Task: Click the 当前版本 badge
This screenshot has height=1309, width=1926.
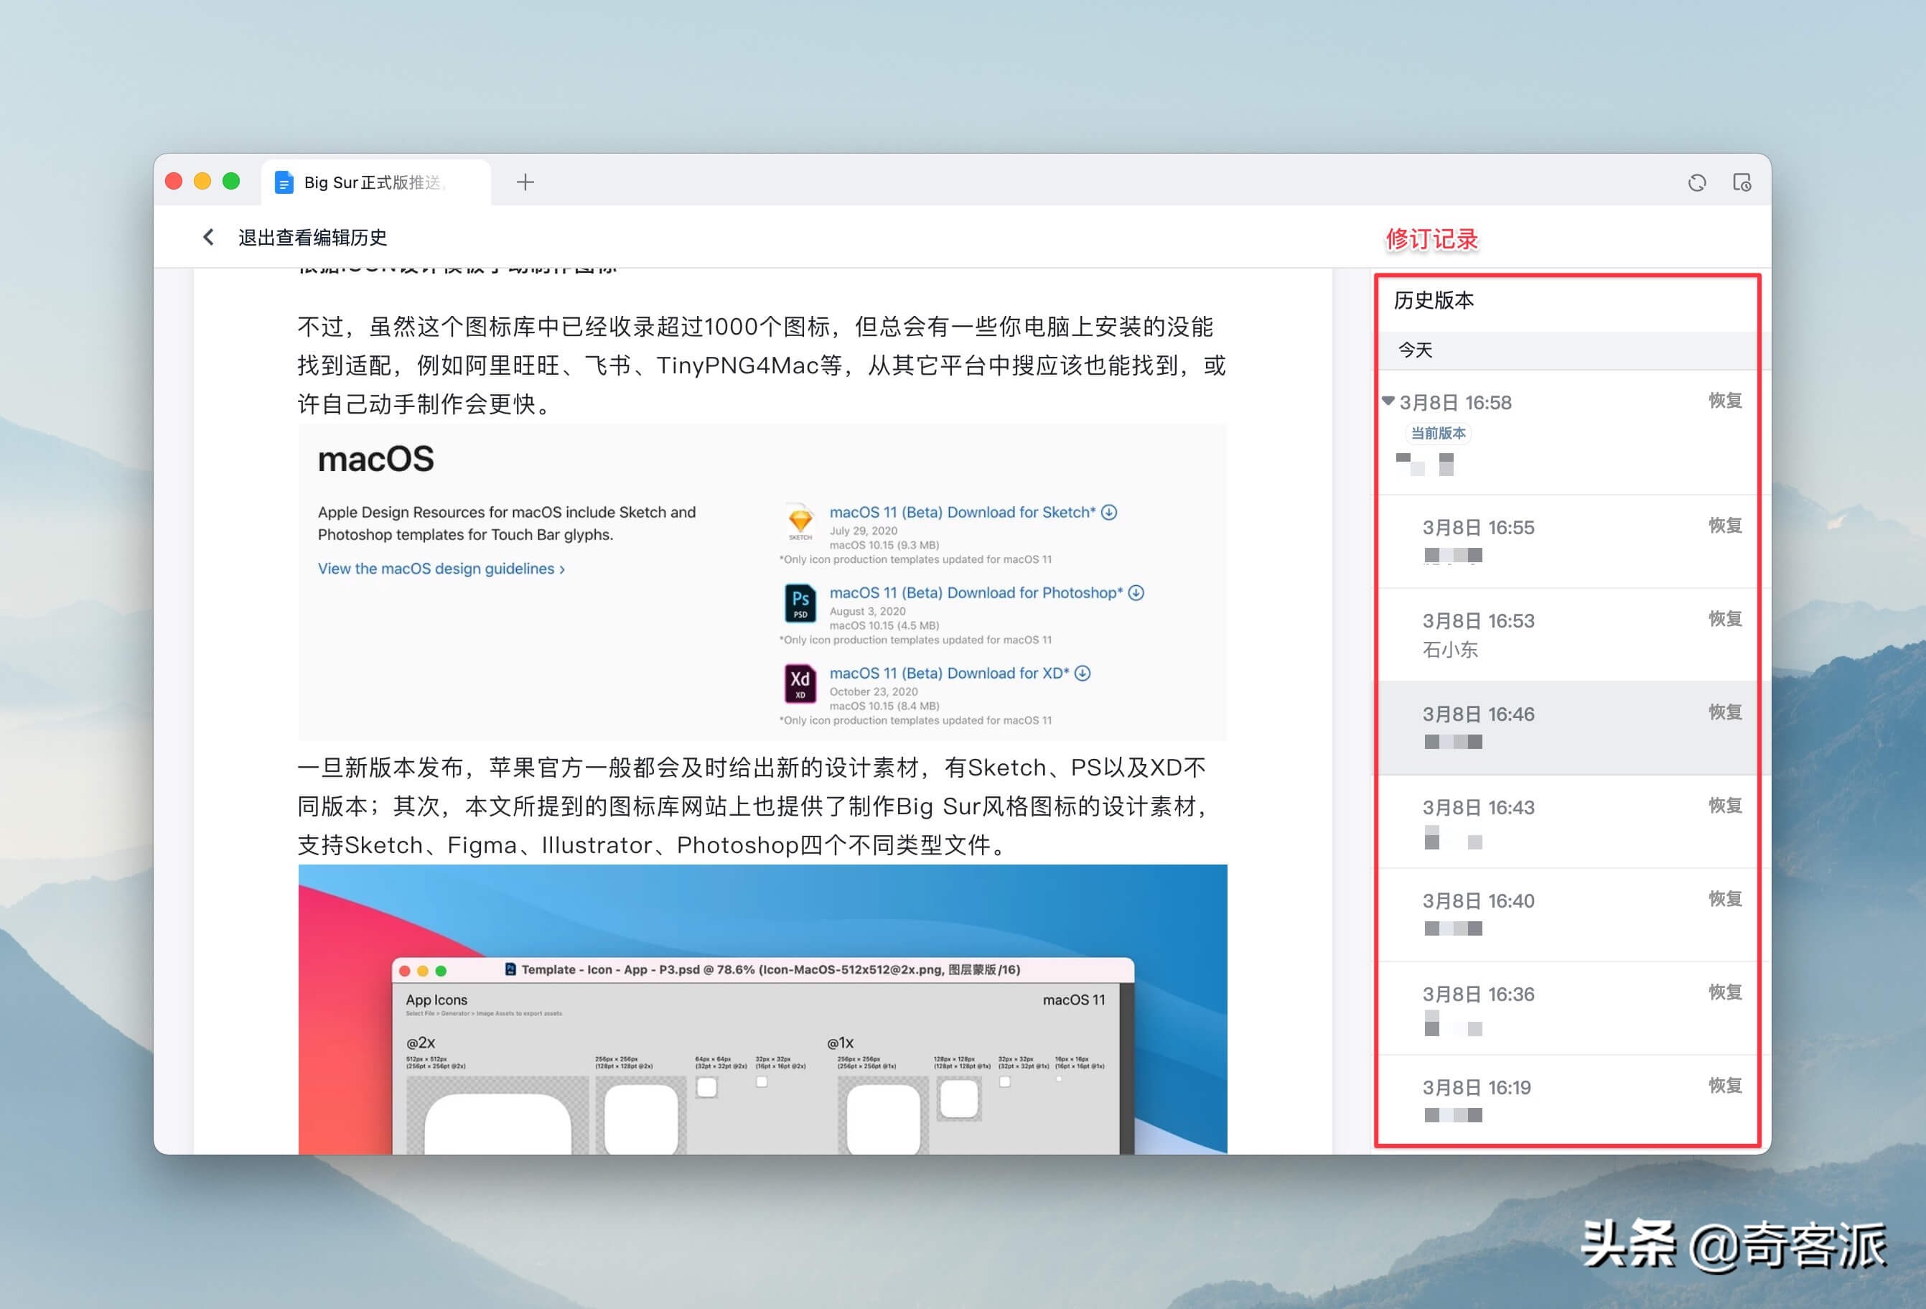Action: (1438, 434)
